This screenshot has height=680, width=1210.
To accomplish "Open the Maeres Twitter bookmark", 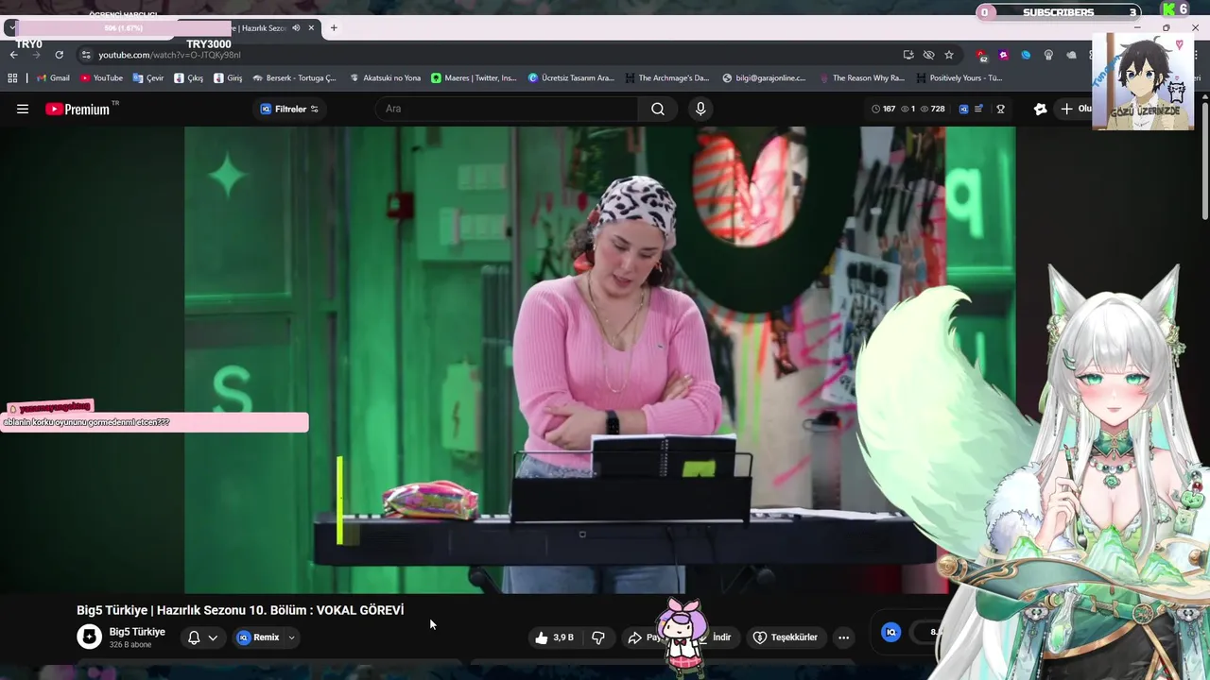I will (x=474, y=78).
